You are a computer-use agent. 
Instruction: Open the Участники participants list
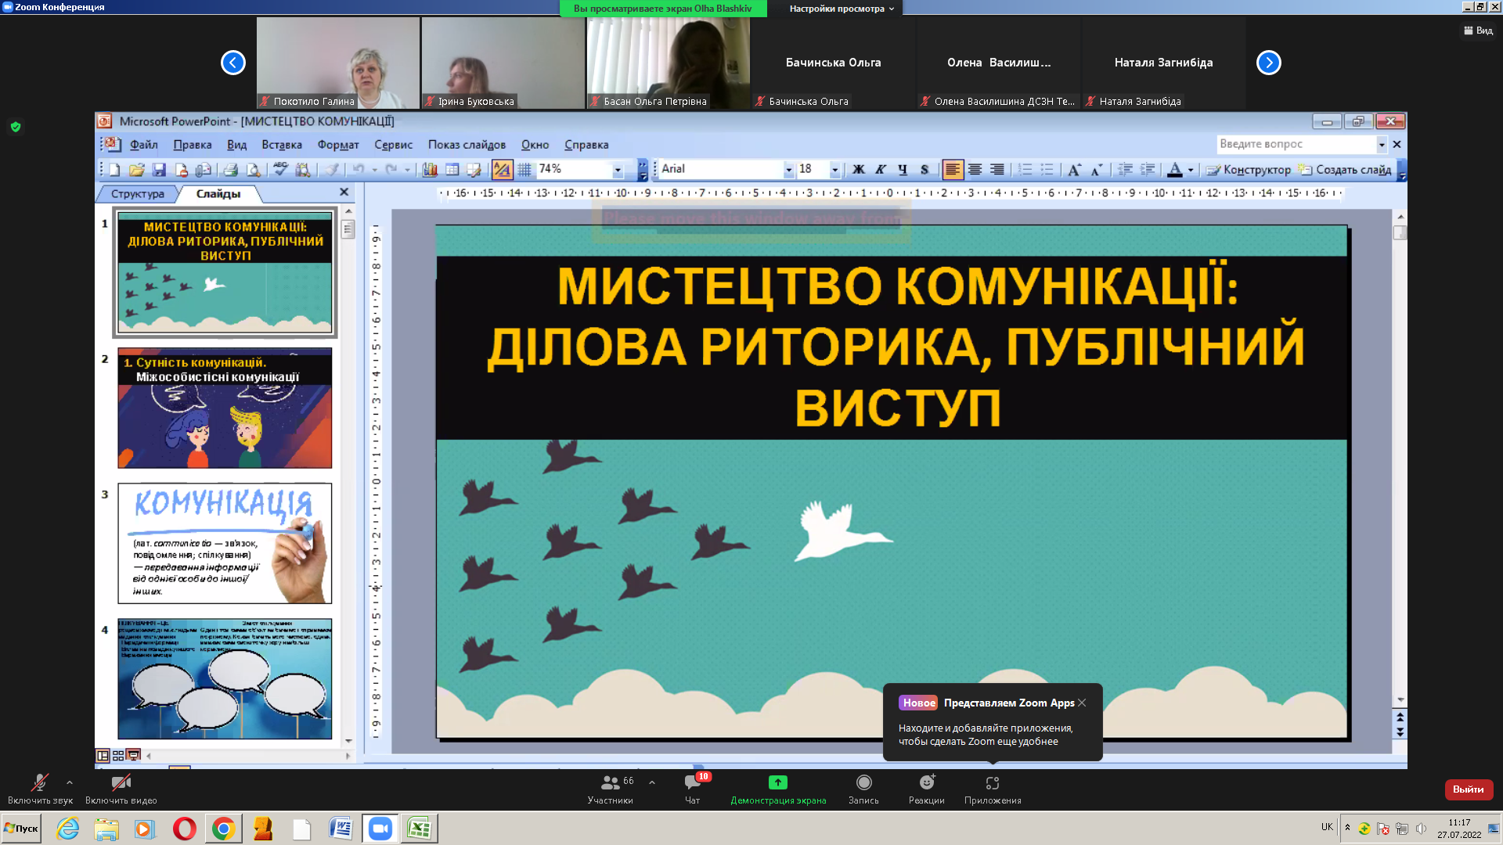pos(611,789)
